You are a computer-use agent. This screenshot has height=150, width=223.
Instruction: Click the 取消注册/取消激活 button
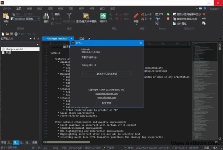pyautogui.click(x=107, y=74)
